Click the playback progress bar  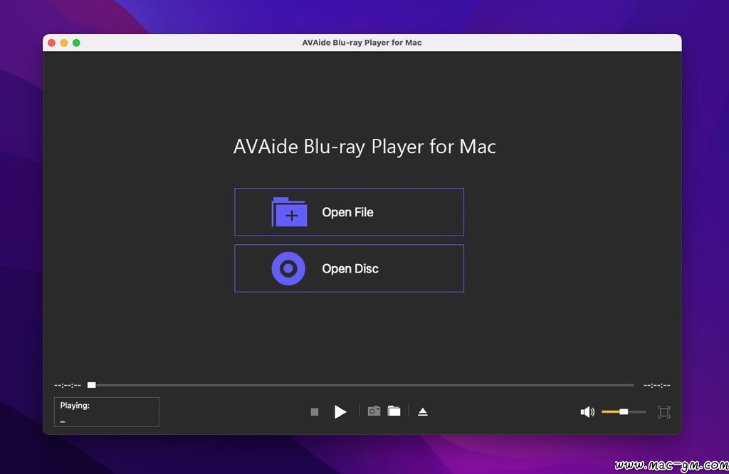click(x=361, y=385)
